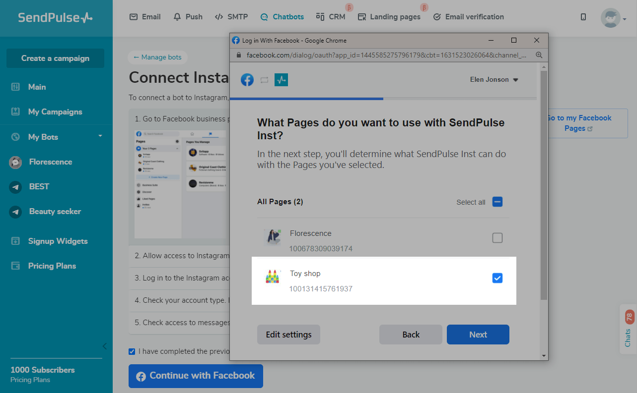Click the Facebook logo icon in dialog

[247, 80]
